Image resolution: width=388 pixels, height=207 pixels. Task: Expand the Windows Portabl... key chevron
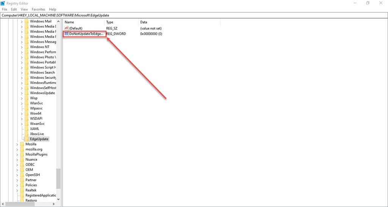coord(22,63)
